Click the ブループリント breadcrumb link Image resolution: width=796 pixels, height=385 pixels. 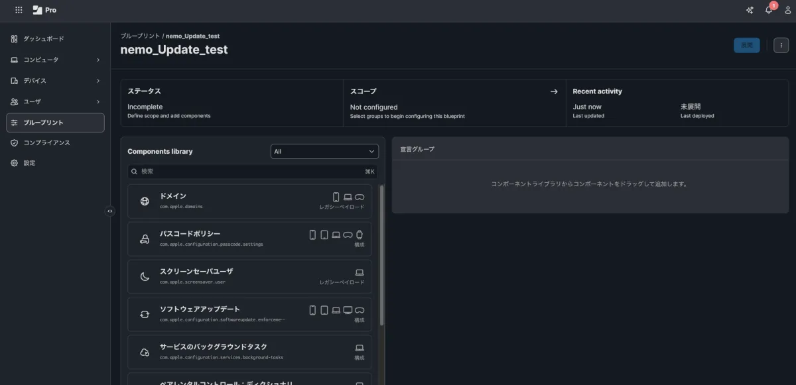(x=140, y=36)
